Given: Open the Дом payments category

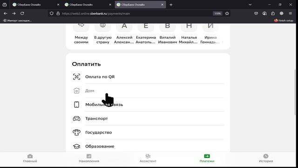Looking at the screenshot, I should pyautogui.click(x=148, y=91).
